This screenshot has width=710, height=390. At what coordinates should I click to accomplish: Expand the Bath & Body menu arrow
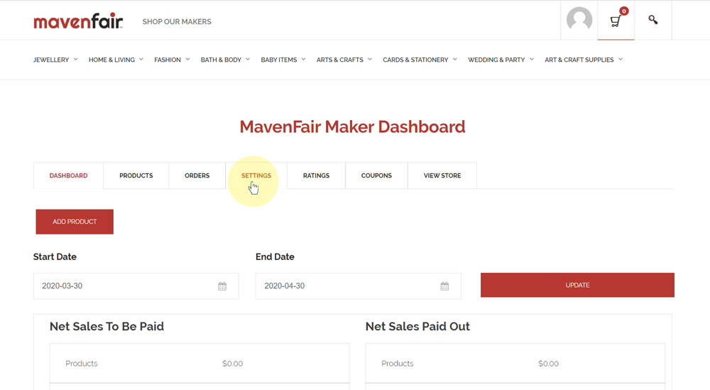click(x=248, y=59)
